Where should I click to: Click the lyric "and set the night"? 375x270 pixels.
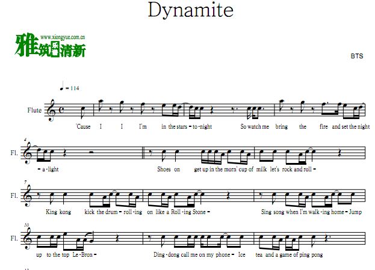350,126
